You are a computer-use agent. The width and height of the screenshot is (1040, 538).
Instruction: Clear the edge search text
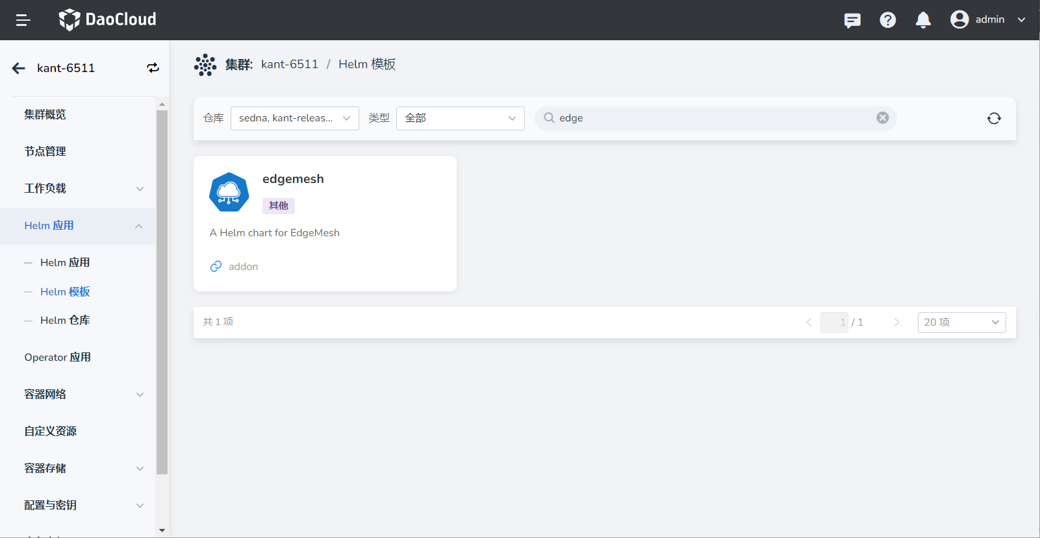click(x=882, y=117)
